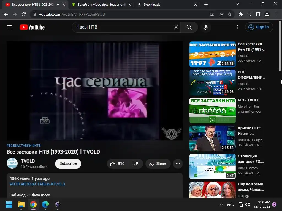Open Все заставки Рен ТВ thumbnail

tap(213, 54)
